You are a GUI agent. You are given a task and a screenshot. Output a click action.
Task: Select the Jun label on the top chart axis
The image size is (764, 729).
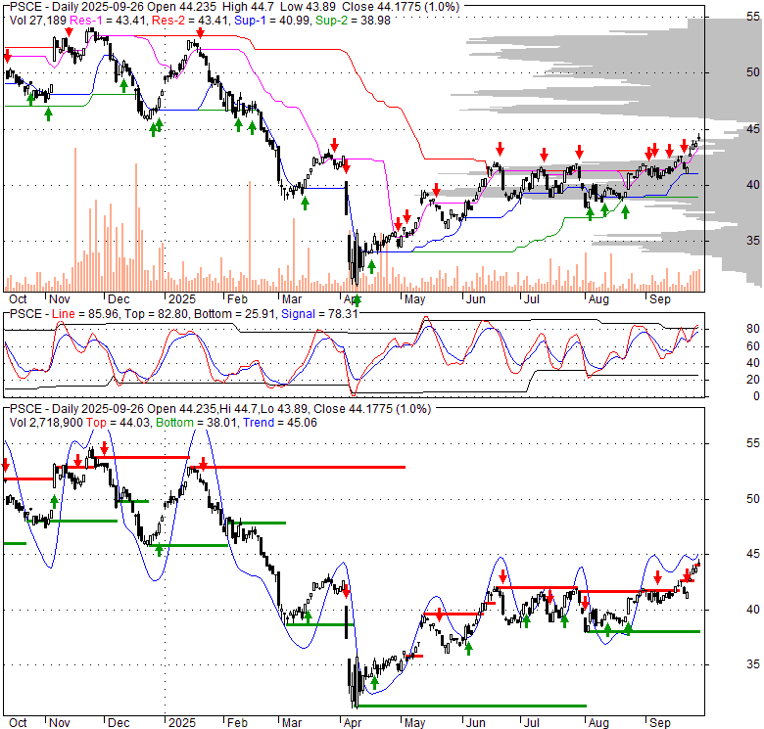click(475, 299)
